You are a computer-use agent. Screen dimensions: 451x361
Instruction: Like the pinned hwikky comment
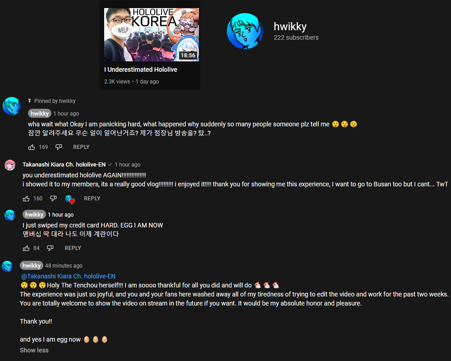click(32, 147)
